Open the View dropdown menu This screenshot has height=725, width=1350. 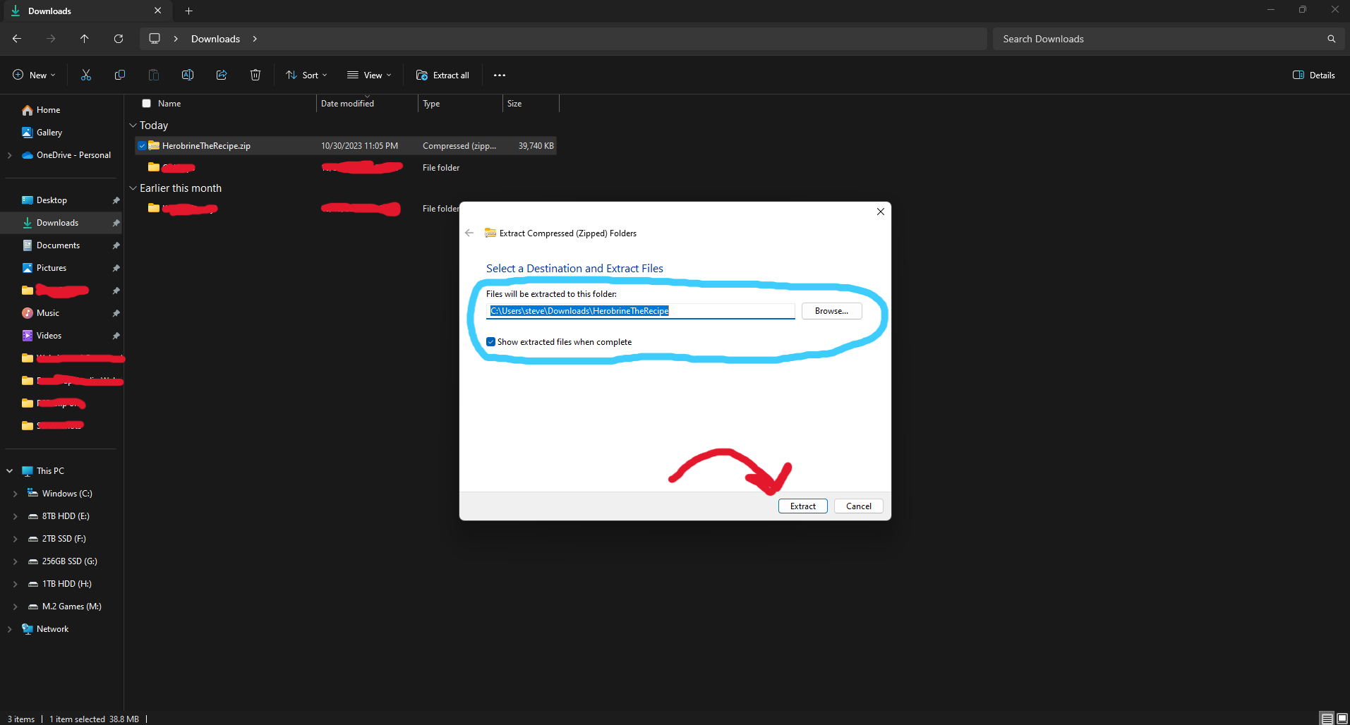[x=368, y=75]
